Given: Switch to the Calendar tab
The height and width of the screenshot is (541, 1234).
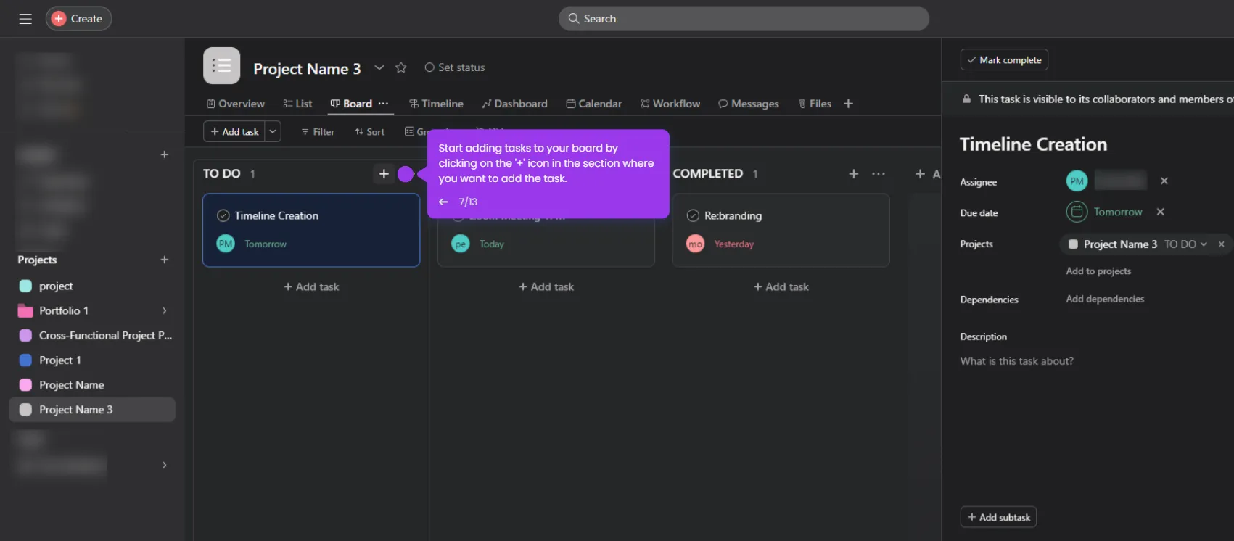Looking at the screenshot, I should pyautogui.click(x=593, y=104).
